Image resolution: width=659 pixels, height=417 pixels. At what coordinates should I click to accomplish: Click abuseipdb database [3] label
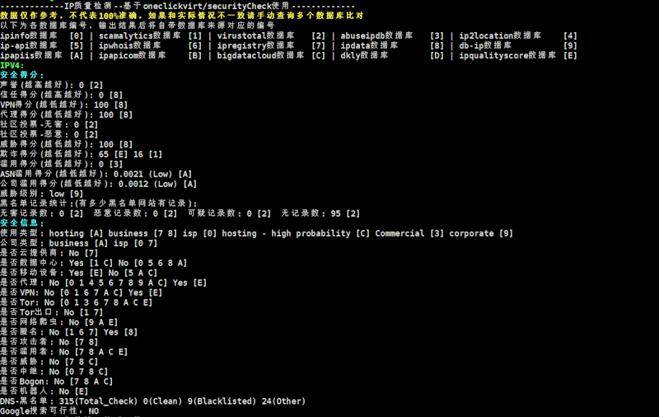coord(392,35)
